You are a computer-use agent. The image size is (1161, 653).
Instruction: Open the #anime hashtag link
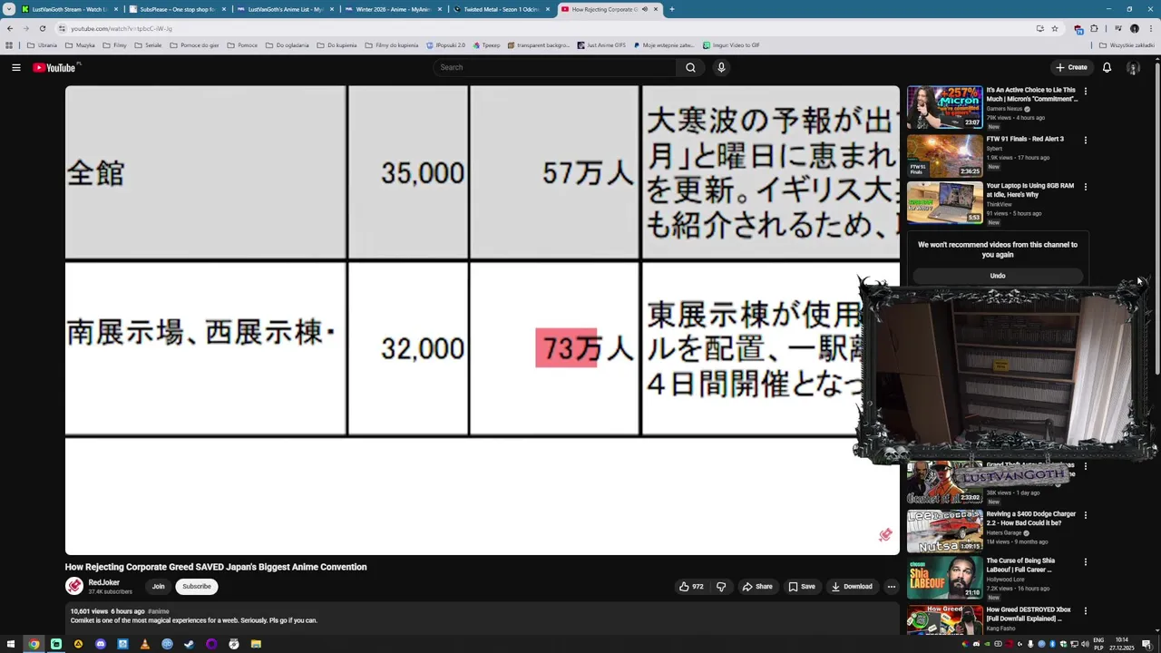[x=159, y=611]
